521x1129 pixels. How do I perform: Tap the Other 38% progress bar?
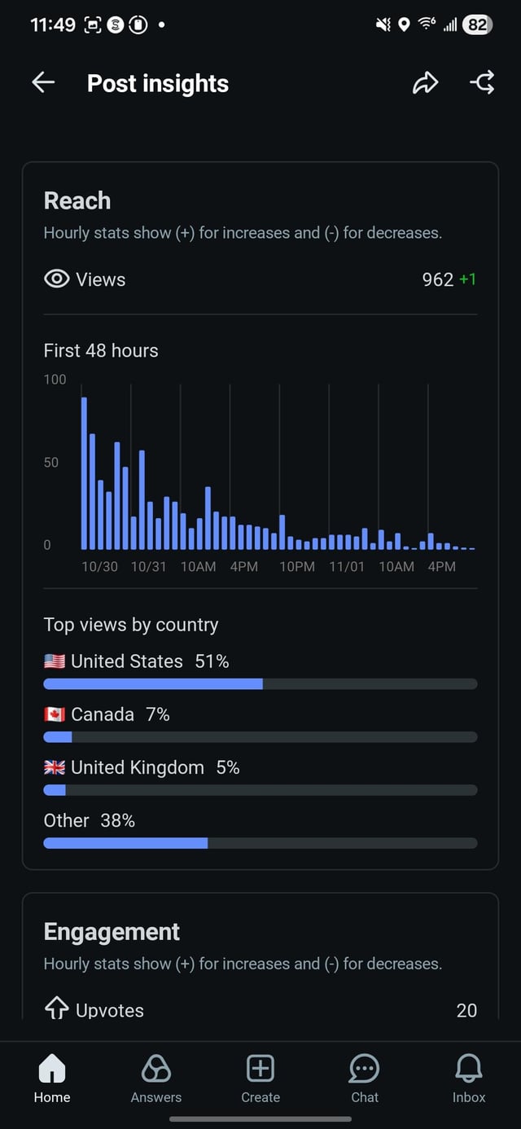(260, 843)
